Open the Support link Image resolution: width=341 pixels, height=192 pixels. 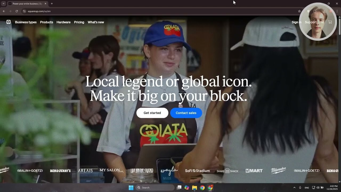click(311, 22)
